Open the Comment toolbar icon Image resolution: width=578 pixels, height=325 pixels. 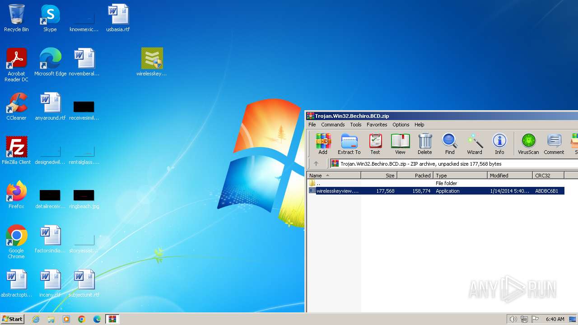tap(554, 144)
